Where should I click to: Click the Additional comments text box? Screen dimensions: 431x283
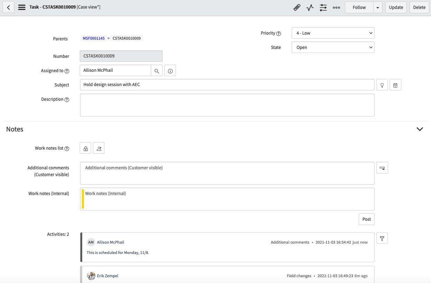tap(227, 173)
